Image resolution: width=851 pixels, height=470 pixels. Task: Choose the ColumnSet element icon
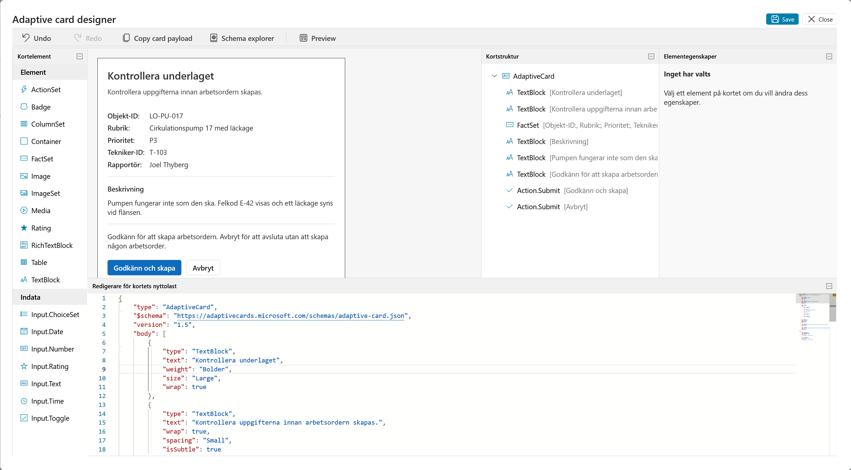pyautogui.click(x=24, y=124)
